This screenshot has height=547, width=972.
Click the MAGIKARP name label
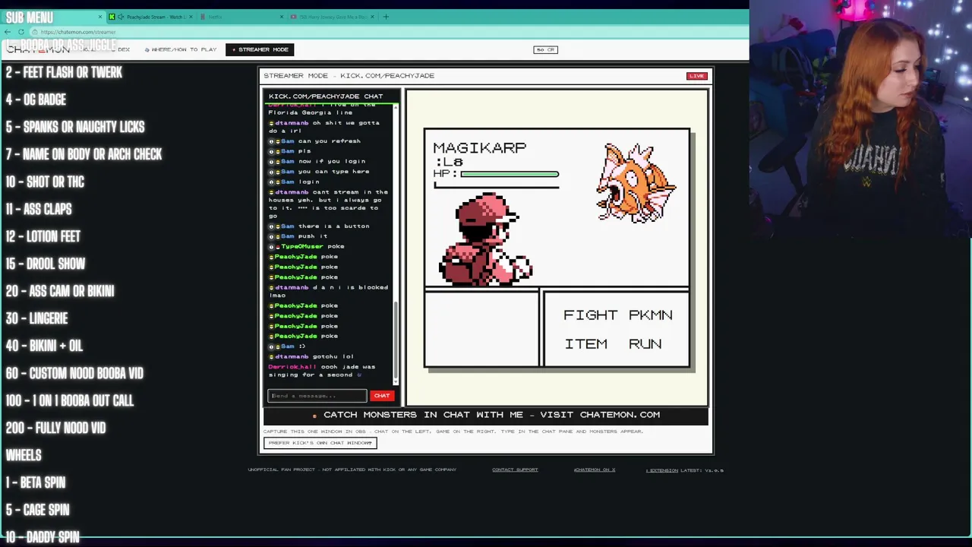coord(479,148)
